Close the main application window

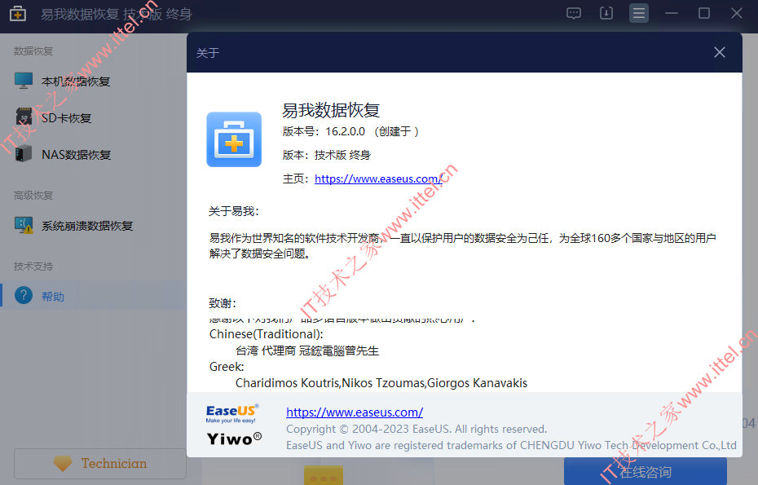[x=736, y=13]
